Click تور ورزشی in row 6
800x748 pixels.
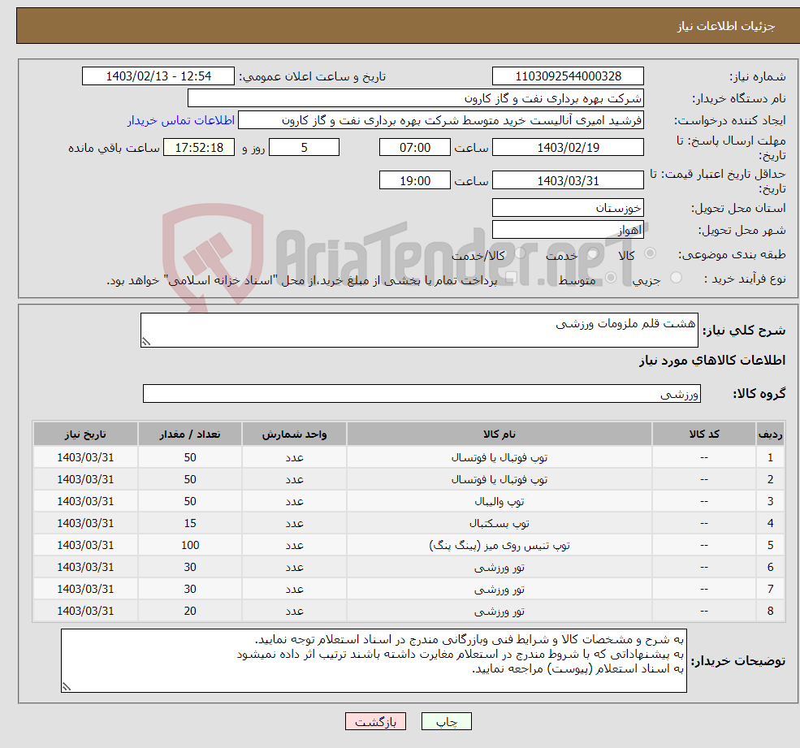[x=499, y=568]
